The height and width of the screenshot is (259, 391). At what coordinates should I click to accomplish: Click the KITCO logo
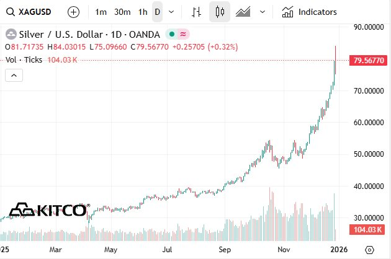(49, 211)
